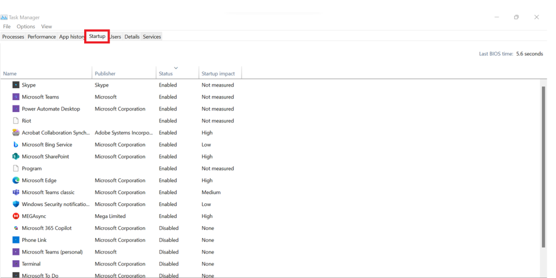Click High impact for Microsoft Edge

207,180
